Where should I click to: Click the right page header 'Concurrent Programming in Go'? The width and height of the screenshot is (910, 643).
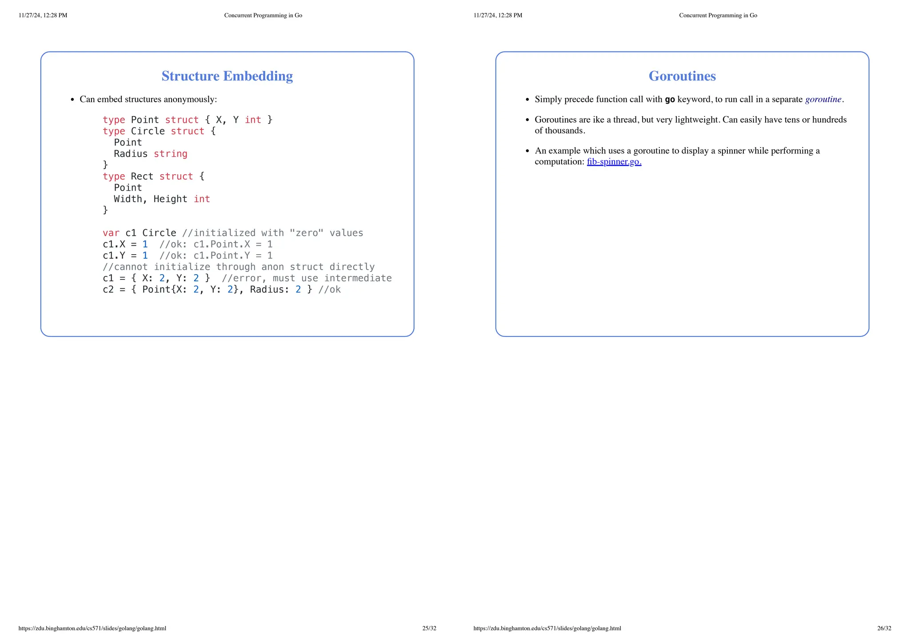tap(718, 16)
